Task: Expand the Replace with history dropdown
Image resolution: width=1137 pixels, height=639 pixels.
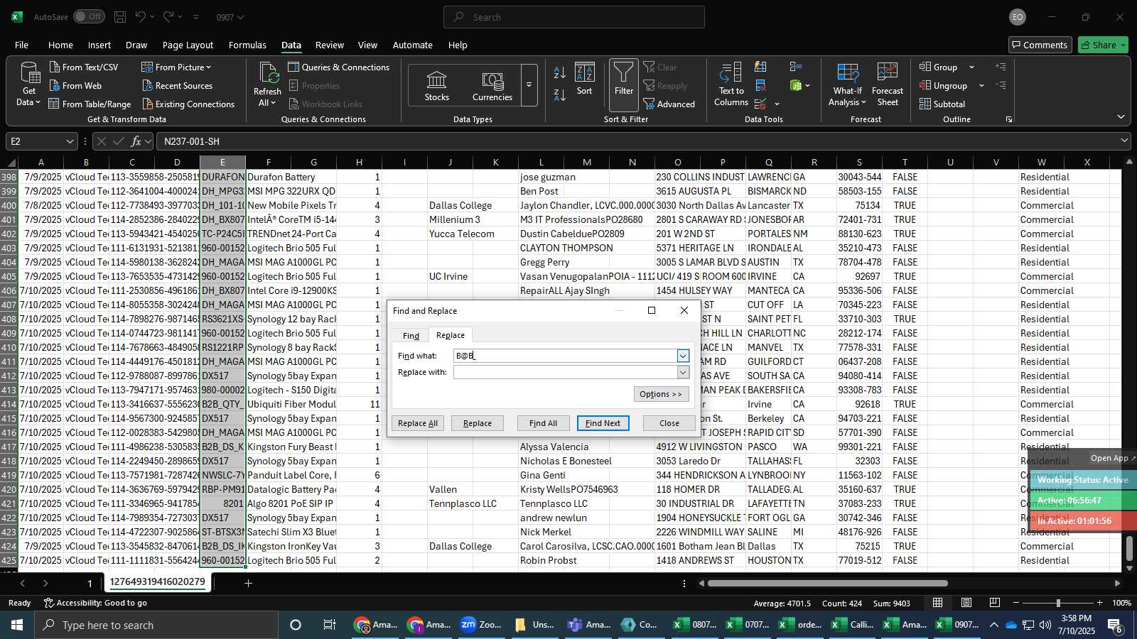Action: click(x=683, y=372)
